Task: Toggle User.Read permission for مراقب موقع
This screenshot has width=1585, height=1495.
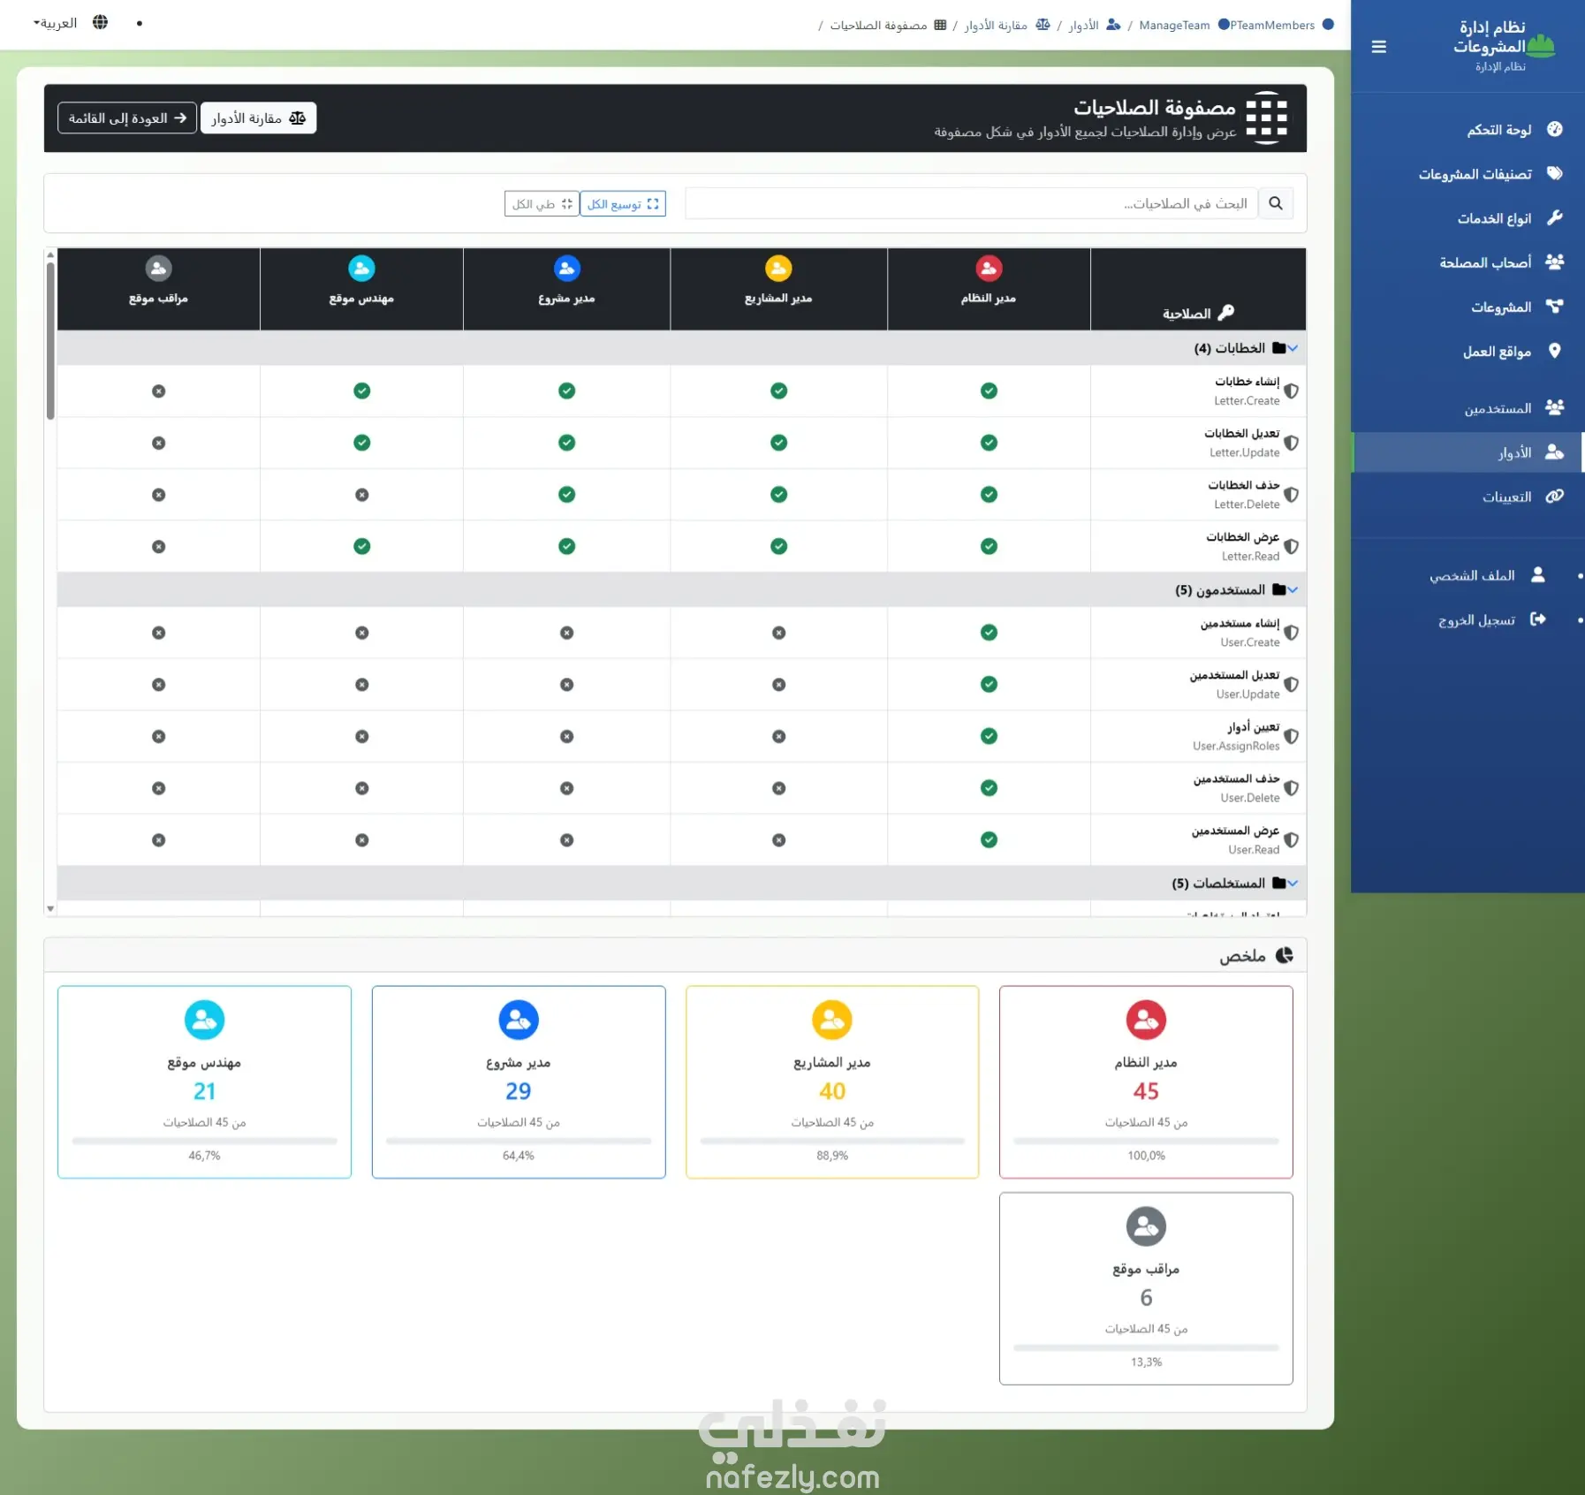Action: [x=159, y=840]
